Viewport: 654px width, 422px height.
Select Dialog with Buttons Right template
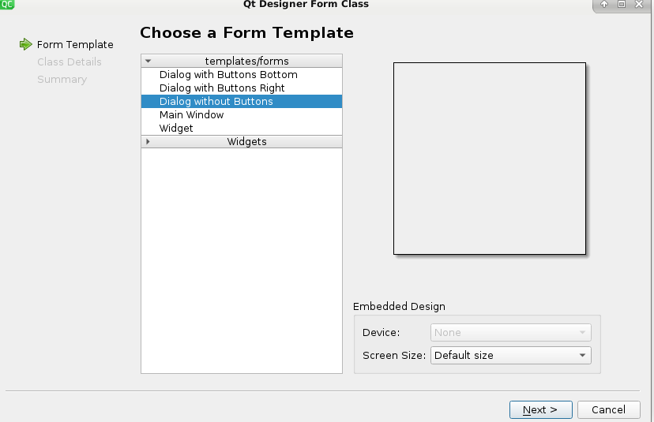[x=242, y=88]
